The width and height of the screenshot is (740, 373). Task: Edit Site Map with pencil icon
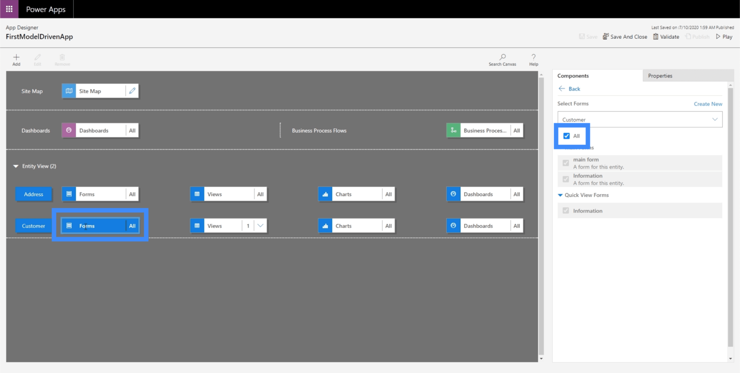[x=132, y=91]
